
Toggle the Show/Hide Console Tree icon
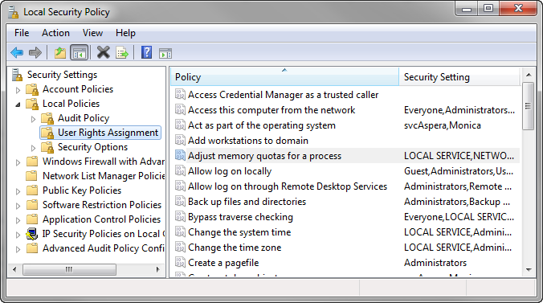pos(79,53)
